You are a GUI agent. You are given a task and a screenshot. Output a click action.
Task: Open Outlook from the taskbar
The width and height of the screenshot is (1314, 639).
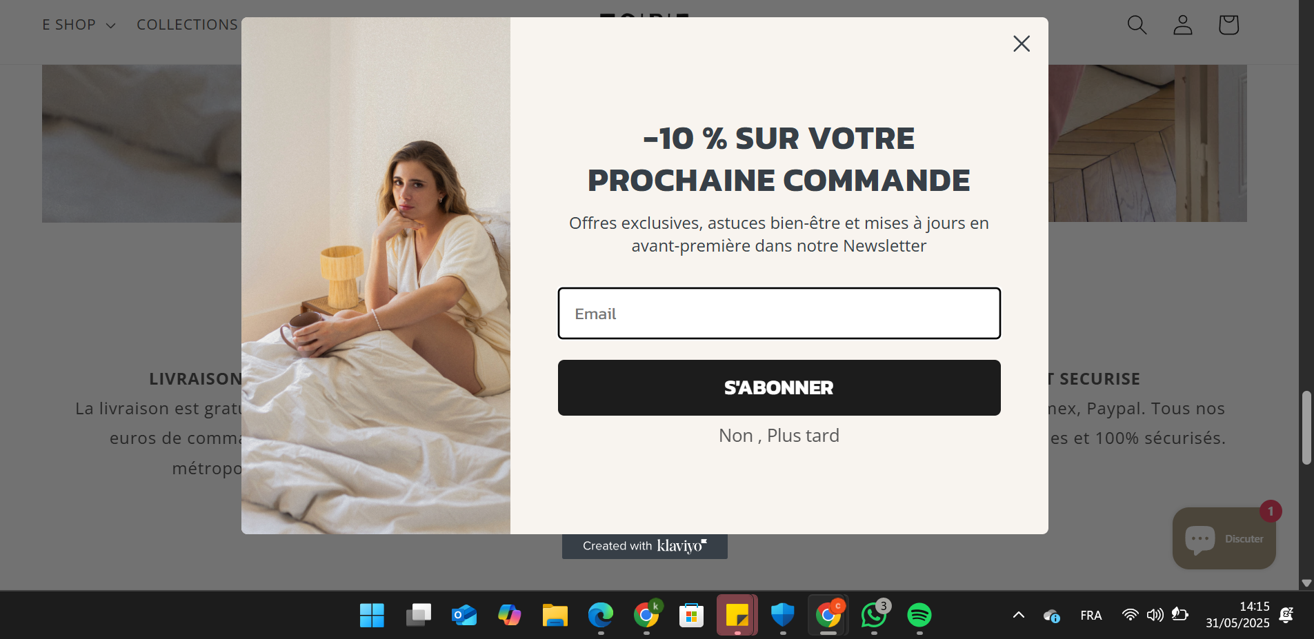point(464,615)
